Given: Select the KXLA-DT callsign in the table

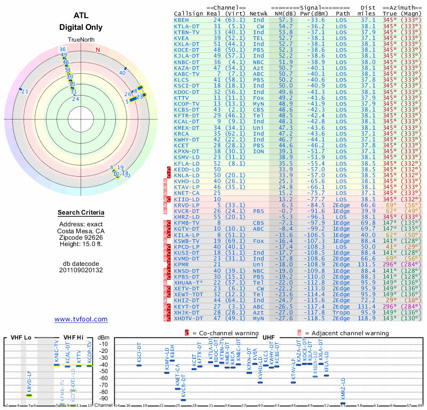Looking at the screenshot, I should (187, 44).
